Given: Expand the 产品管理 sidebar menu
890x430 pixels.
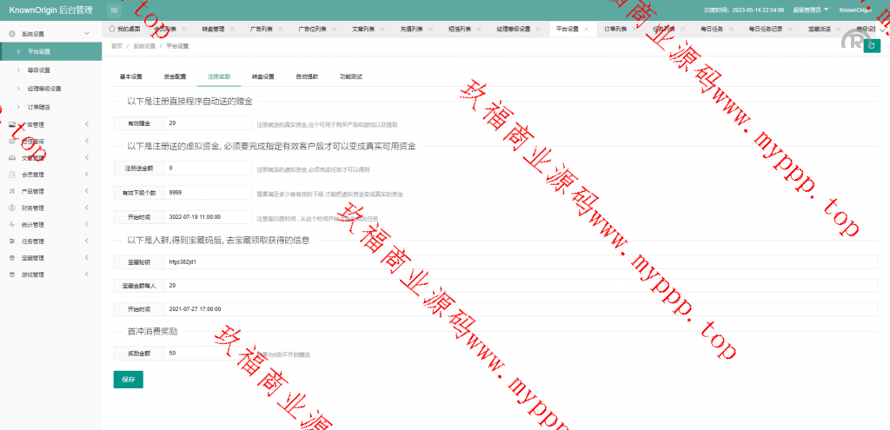Looking at the screenshot, I should point(87,191).
